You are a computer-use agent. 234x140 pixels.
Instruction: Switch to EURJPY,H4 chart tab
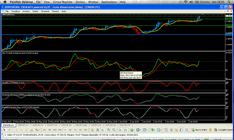pos(52,125)
